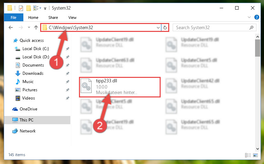Navigate back with the left arrow

[11, 27]
